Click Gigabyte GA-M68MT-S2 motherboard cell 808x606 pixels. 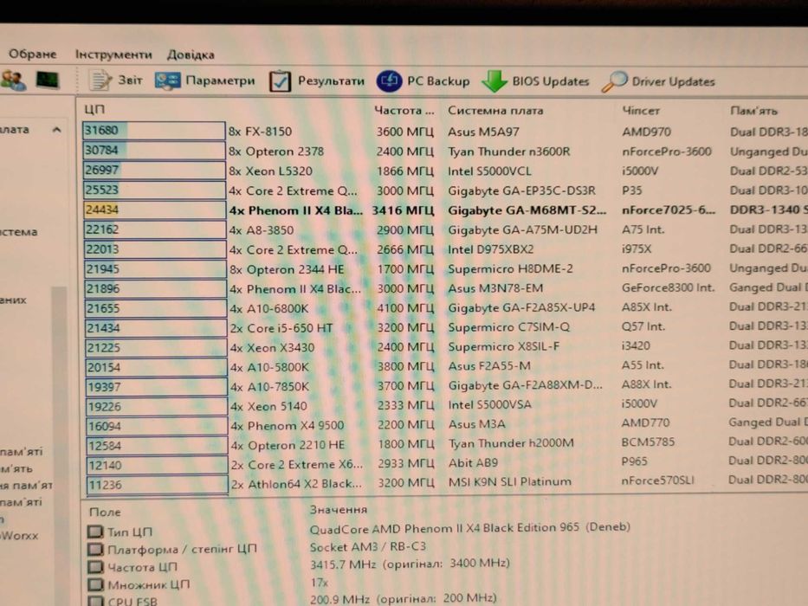point(527,210)
